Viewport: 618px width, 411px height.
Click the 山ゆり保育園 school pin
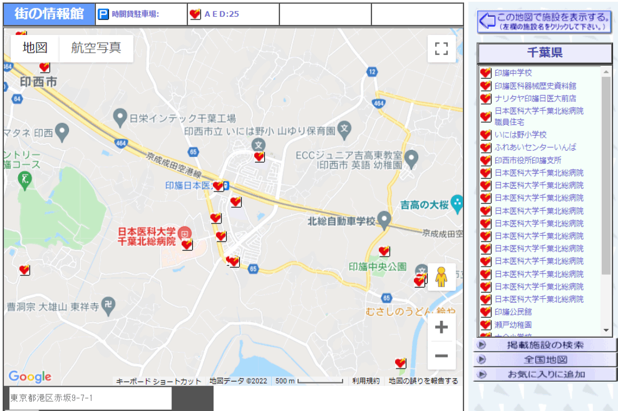(x=344, y=130)
